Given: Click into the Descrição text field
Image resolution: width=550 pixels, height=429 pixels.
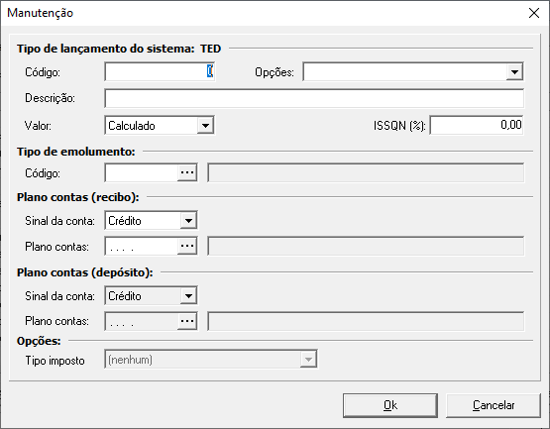Looking at the screenshot, I should [x=314, y=98].
